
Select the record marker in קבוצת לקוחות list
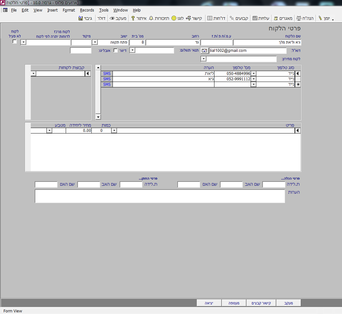88,74
